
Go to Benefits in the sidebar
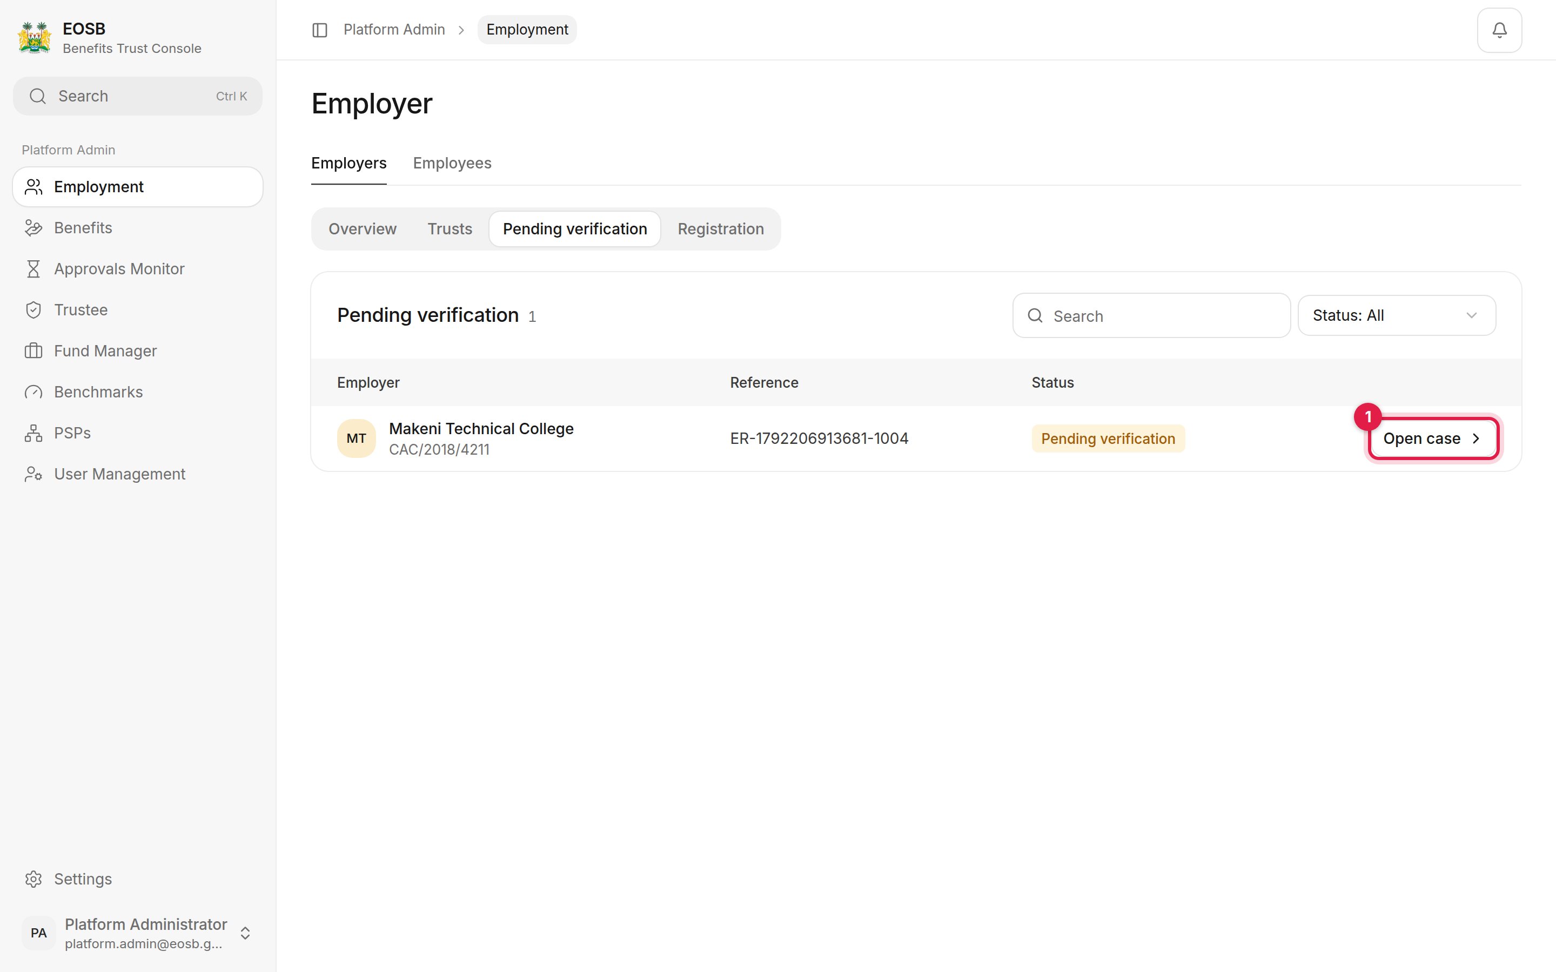tap(138, 228)
